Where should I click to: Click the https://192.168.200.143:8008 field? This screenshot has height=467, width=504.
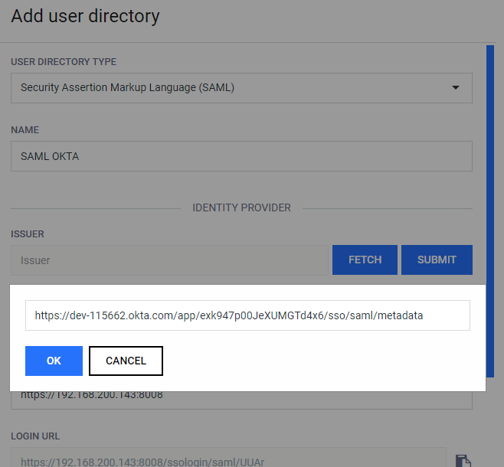(x=241, y=400)
